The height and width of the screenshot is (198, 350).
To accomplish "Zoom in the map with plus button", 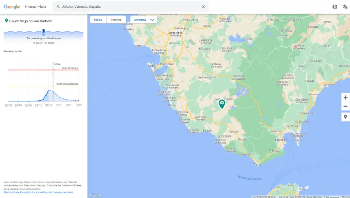I will (345, 97).
